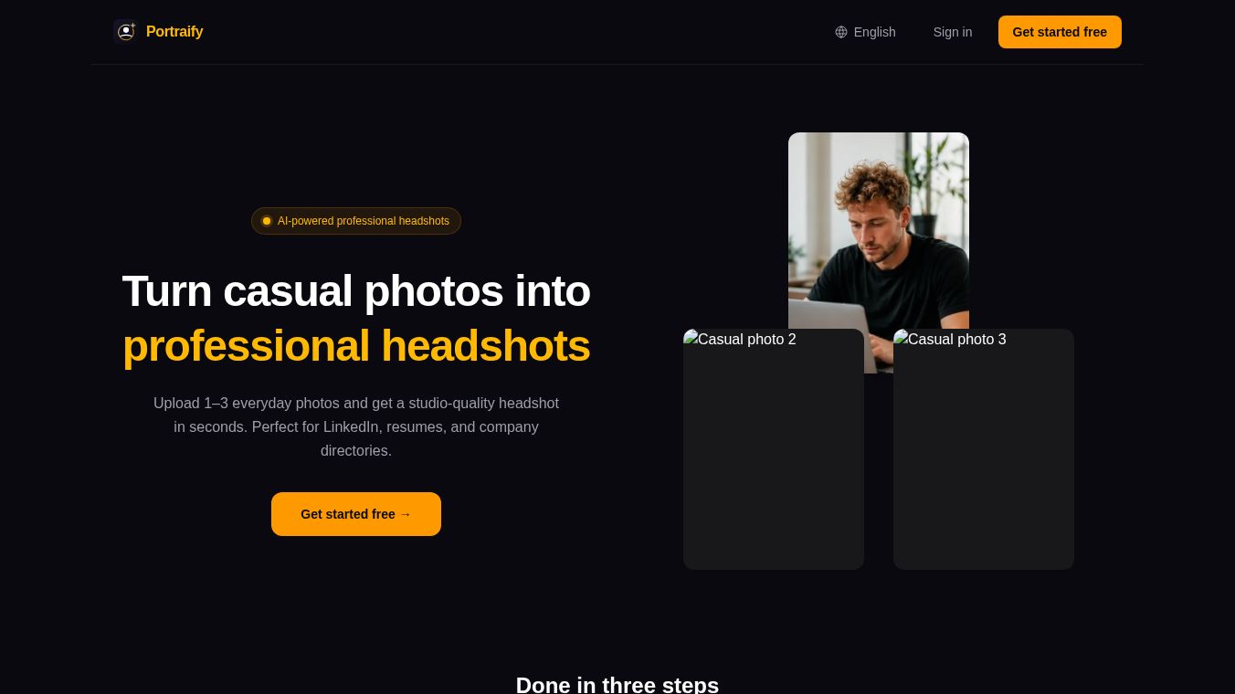This screenshot has width=1235, height=694.
Task: Click the Upload 1–3 everyday photos description
Action: click(356, 426)
